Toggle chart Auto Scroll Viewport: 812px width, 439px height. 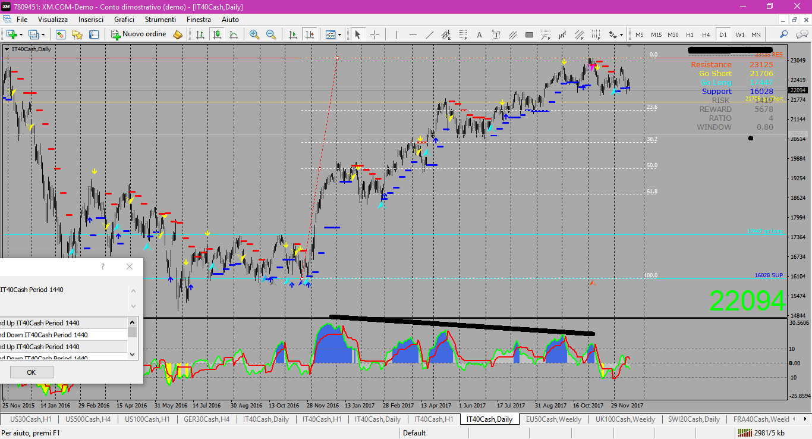(x=292, y=35)
